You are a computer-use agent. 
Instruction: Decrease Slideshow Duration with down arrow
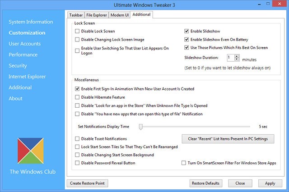(x=237, y=59)
